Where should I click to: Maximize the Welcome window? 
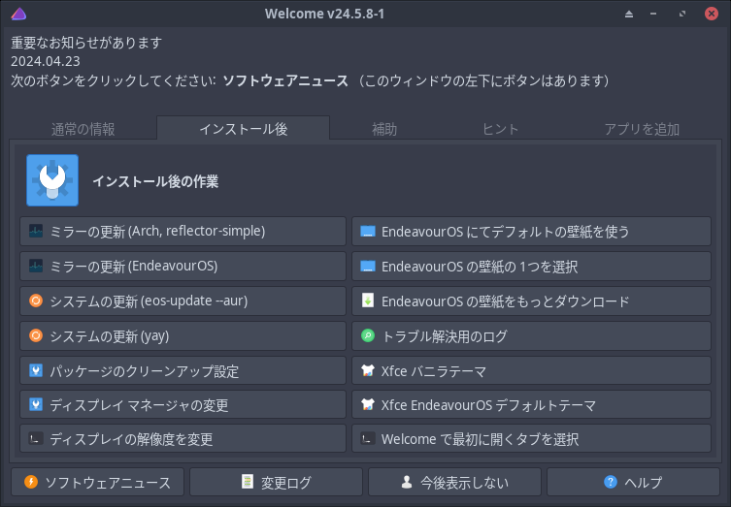[682, 14]
